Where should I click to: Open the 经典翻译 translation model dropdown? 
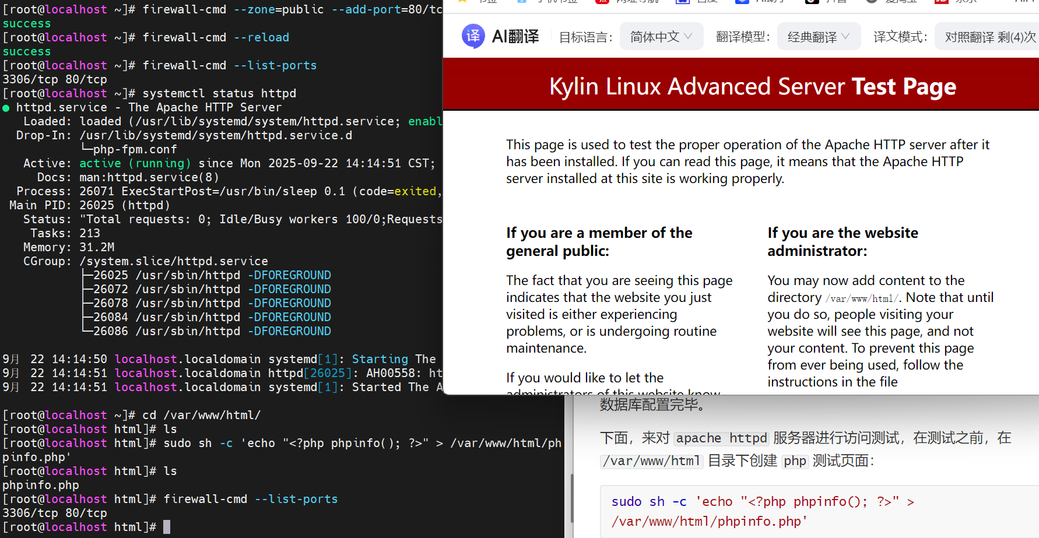coord(819,37)
